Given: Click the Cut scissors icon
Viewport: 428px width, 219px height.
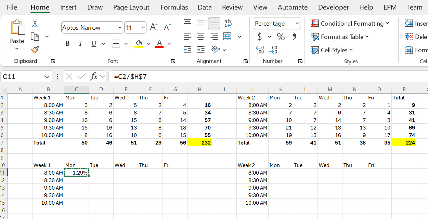Looking at the screenshot, I should tap(35, 23).
